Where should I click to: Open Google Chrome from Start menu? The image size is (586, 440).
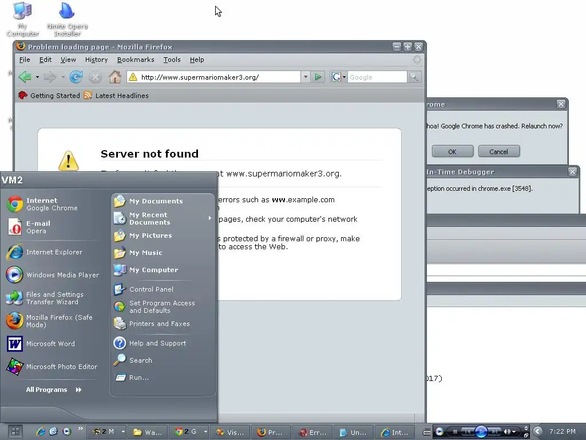[52, 205]
